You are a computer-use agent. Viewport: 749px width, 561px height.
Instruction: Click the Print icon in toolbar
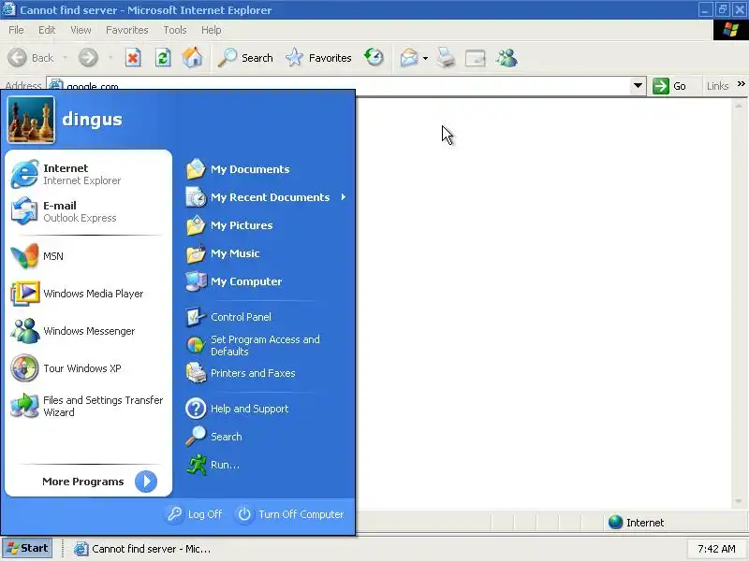click(x=447, y=58)
